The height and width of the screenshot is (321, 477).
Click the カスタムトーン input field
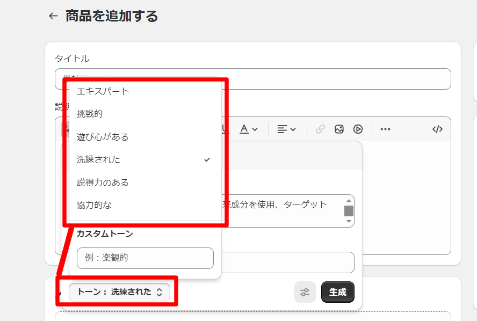tap(145, 258)
